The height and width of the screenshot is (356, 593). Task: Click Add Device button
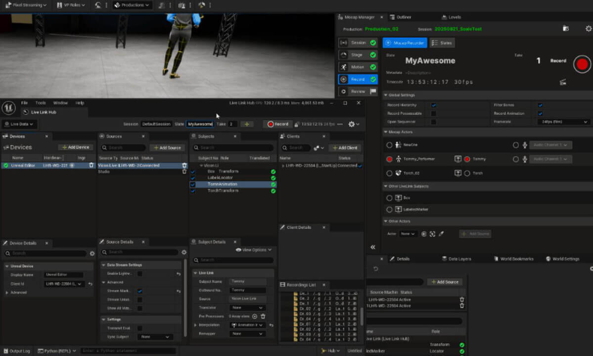click(76, 147)
